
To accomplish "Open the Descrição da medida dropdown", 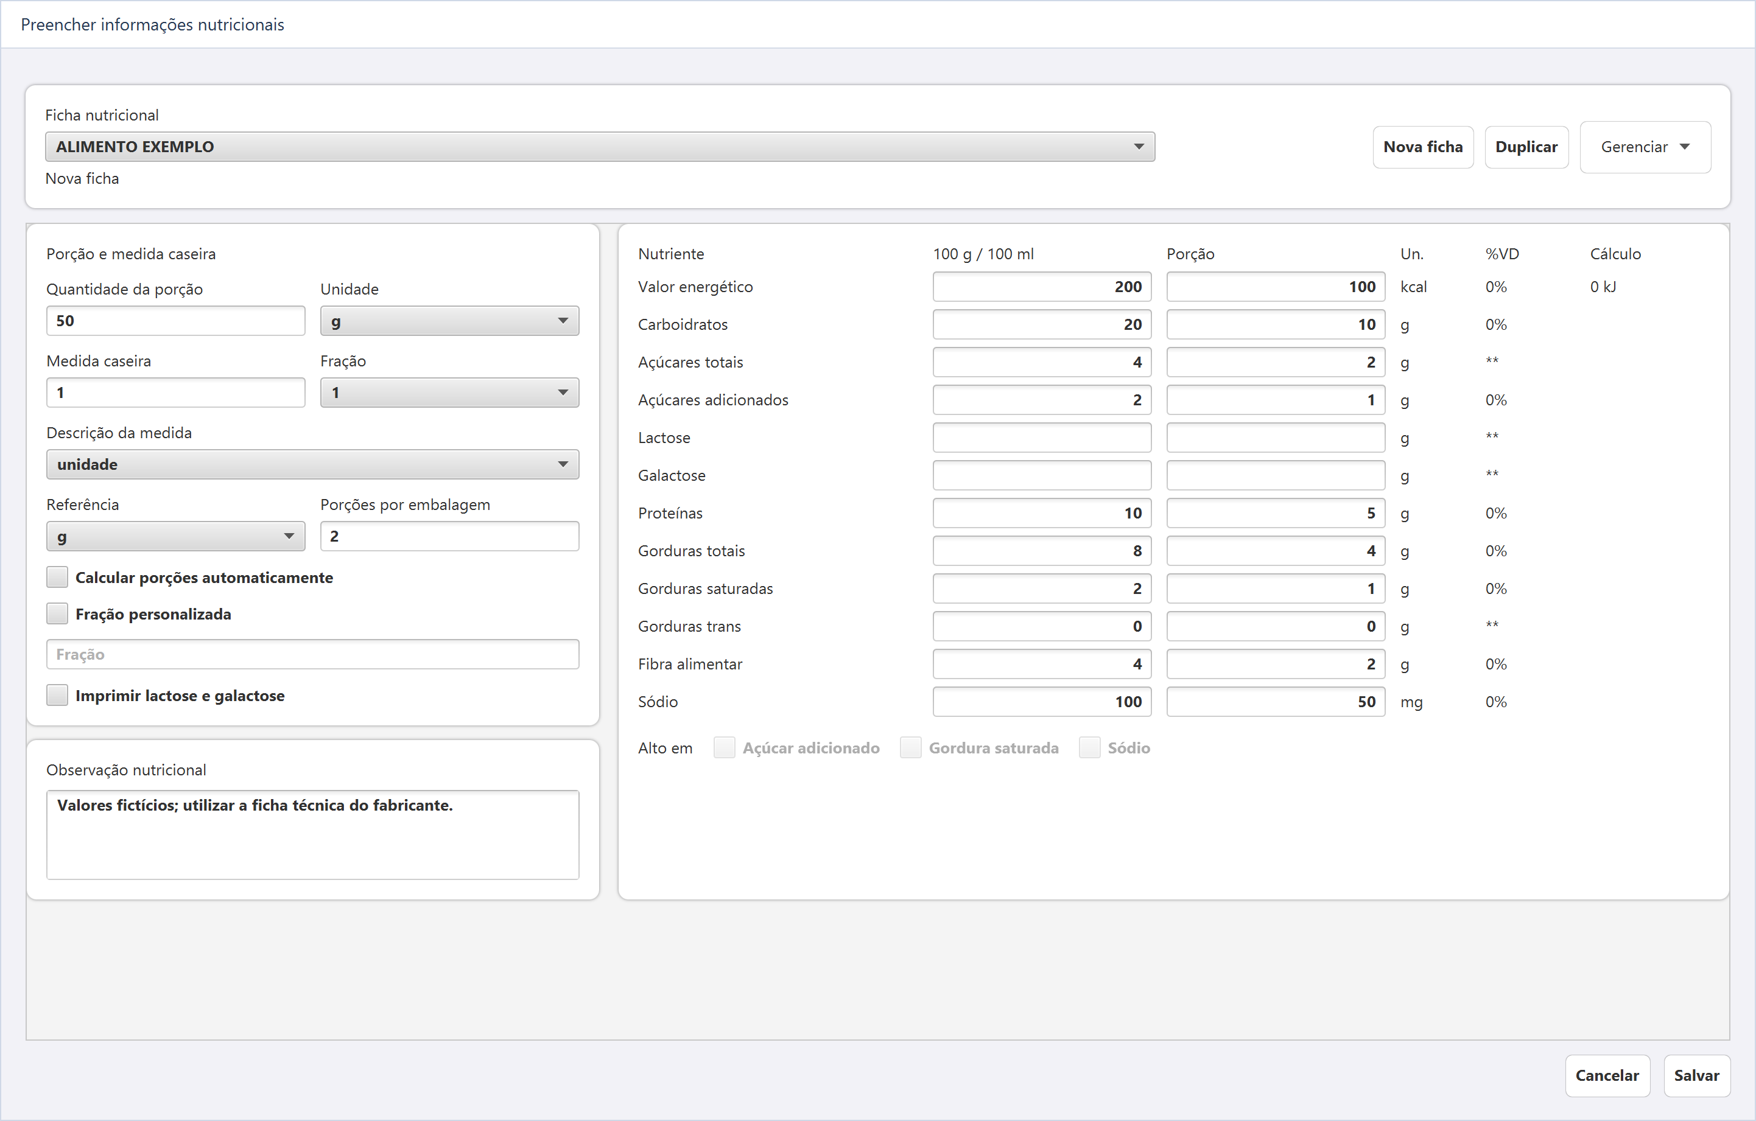I will [x=313, y=464].
